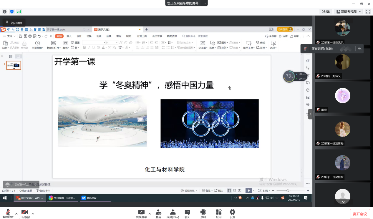
Task: Click the 查找命令、搜索模板 search field
Action: point(195,36)
